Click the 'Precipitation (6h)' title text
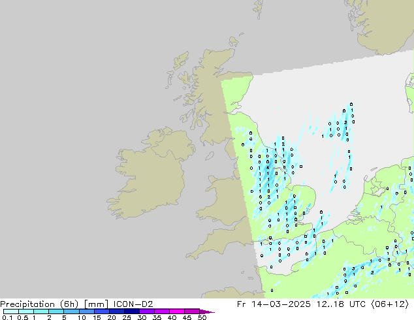The image size is (414, 320). 39,304
